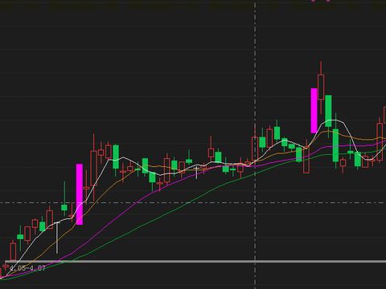Select the tall red hollow candle after left magenta bar
The width and height of the screenshot is (386, 289).
93,168
